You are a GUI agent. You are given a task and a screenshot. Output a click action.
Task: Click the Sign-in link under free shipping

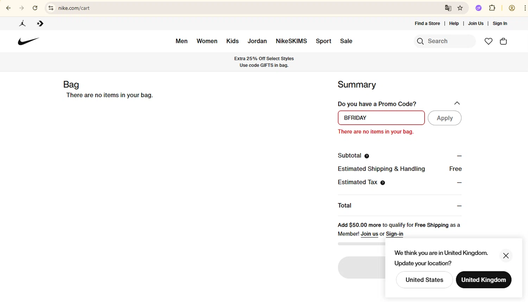pos(395,234)
